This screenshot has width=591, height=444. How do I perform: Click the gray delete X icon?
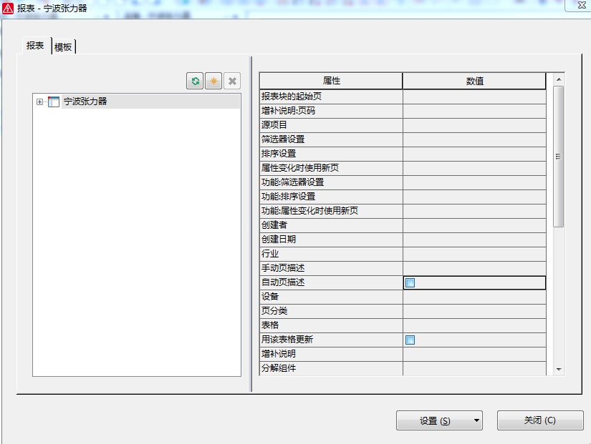click(x=232, y=81)
